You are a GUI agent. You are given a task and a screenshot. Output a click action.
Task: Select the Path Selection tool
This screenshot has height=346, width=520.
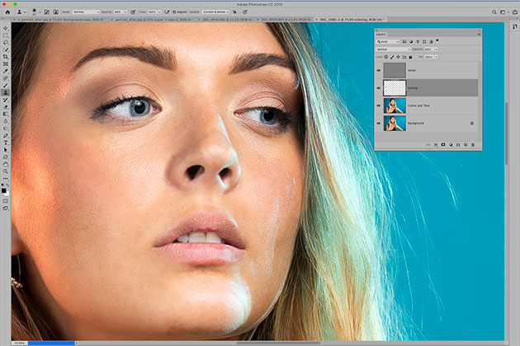tap(6, 150)
